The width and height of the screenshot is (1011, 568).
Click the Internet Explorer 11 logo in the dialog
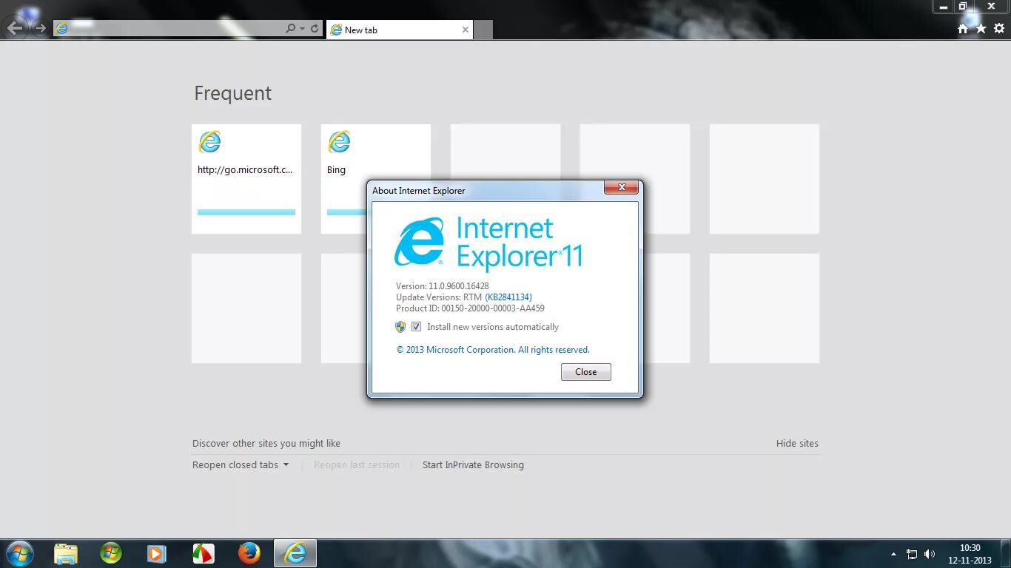pyautogui.click(x=488, y=243)
